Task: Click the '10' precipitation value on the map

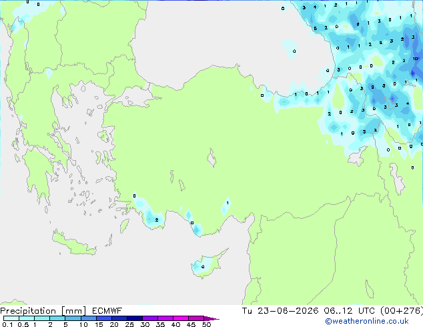Action: click(x=415, y=59)
